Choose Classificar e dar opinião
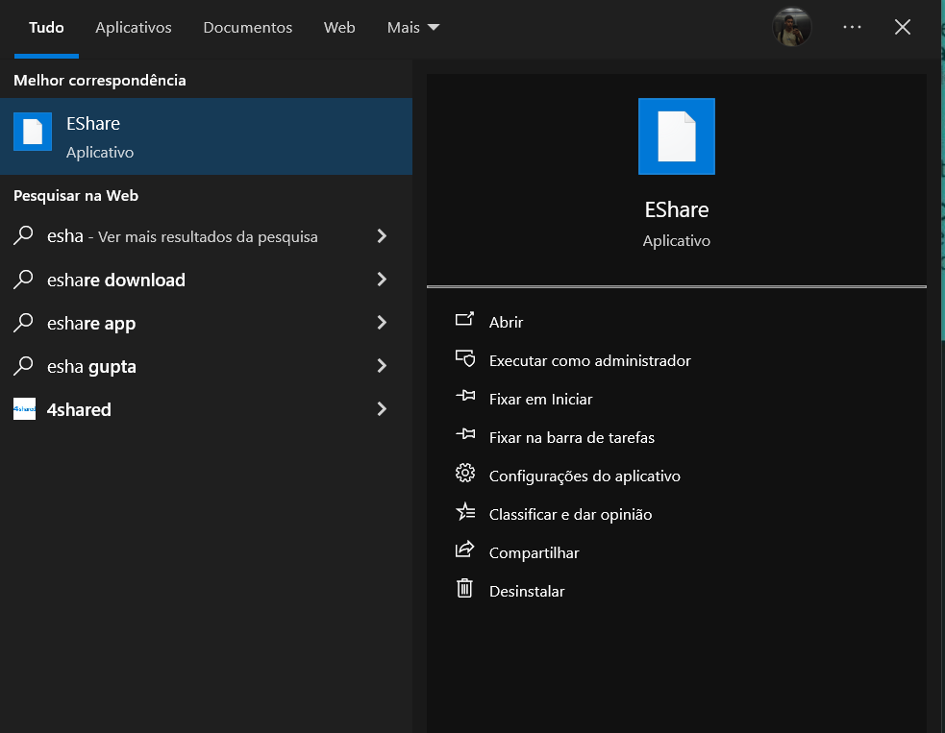Screen dimensions: 945x733 coord(571,515)
